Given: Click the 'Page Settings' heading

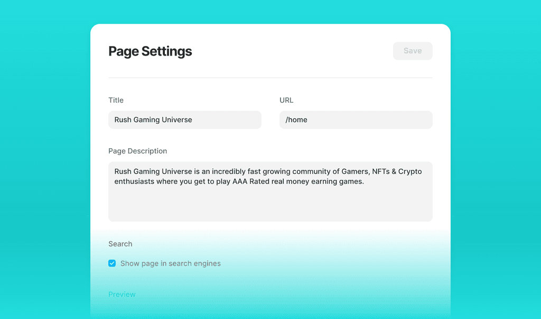Looking at the screenshot, I should click(150, 51).
